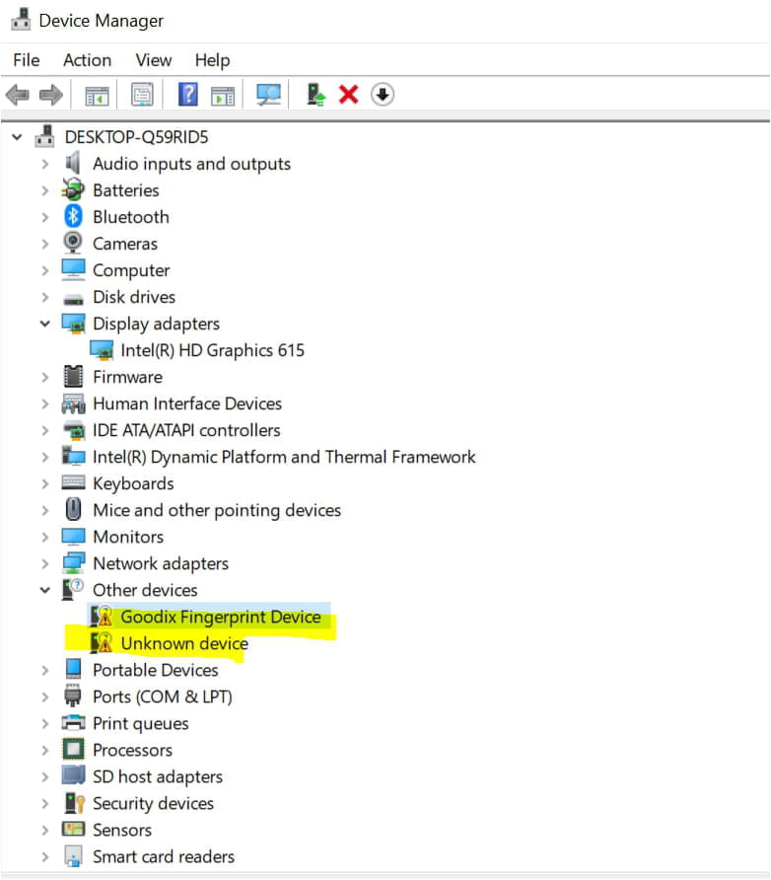Select Intel(R) HD Graphics 615
This screenshot has width=771, height=880.
point(213,350)
